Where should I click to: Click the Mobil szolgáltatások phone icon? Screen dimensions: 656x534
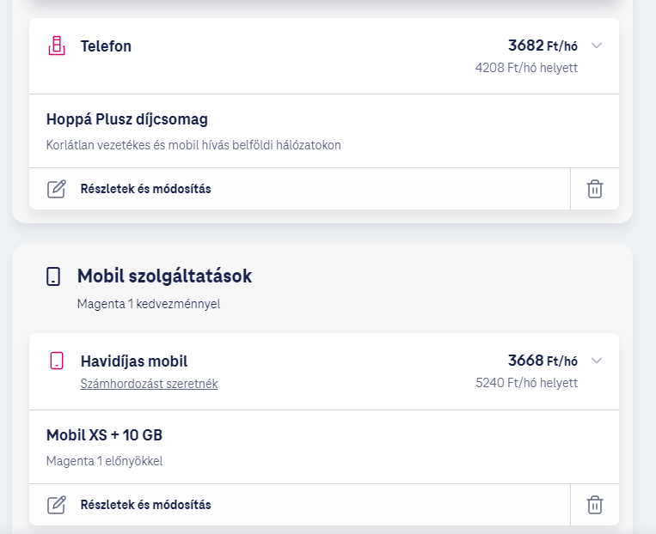53,276
